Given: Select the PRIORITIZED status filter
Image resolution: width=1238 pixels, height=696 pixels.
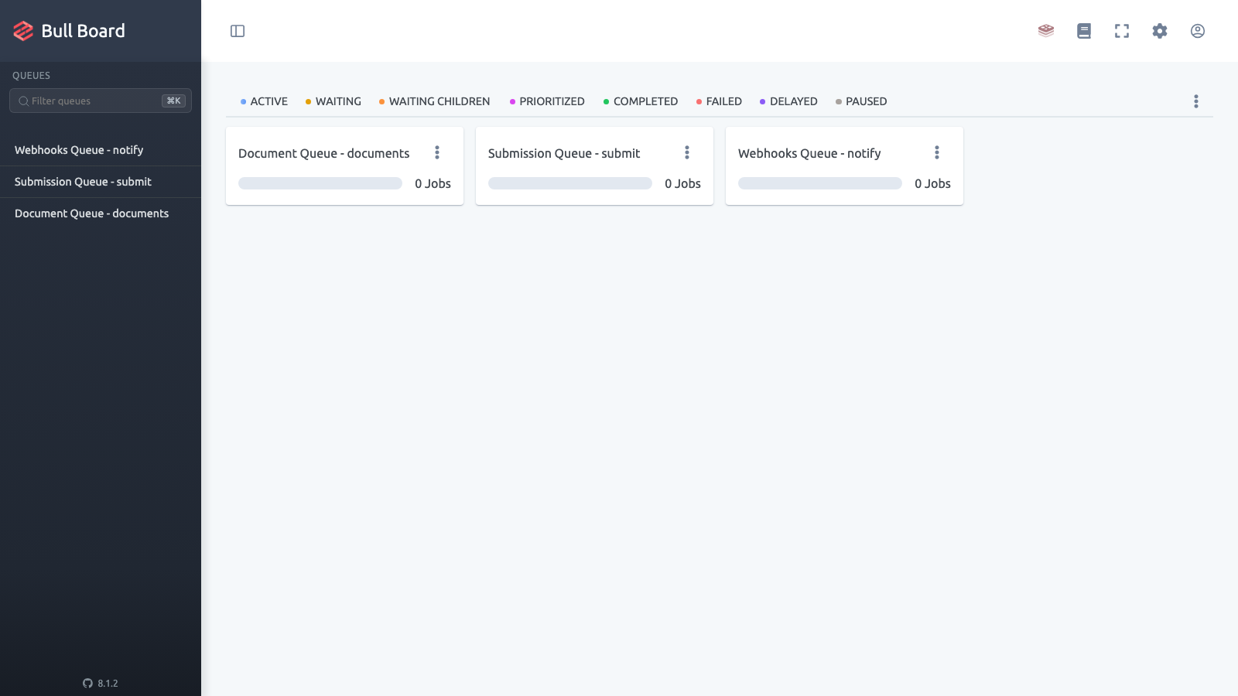Looking at the screenshot, I should coord(547,101).
